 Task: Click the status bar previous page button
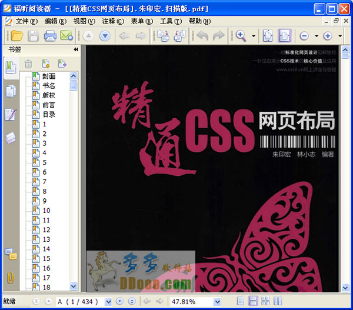48,301
